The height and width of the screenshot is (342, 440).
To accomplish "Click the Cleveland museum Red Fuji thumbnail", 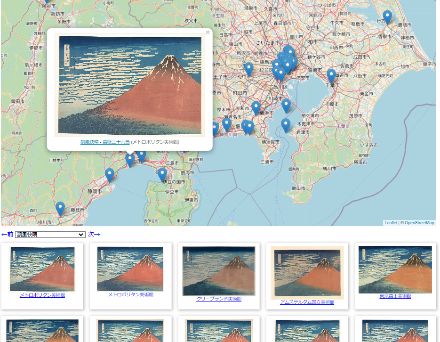I will (219, 271).
